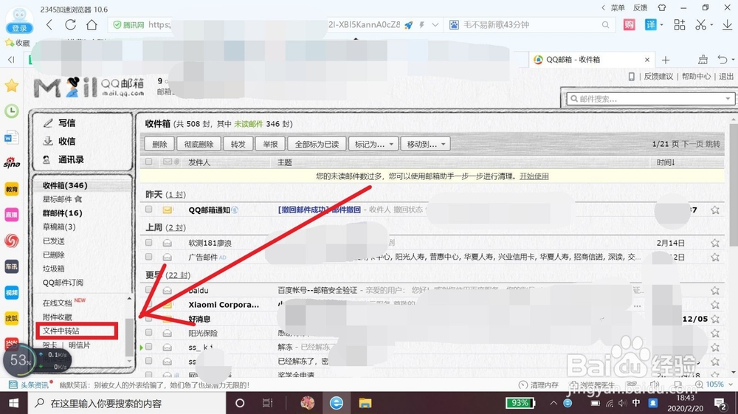Open the 群邮件(16) folder
This screenshot has width=738, height=414.
click(x=62, y=213)
